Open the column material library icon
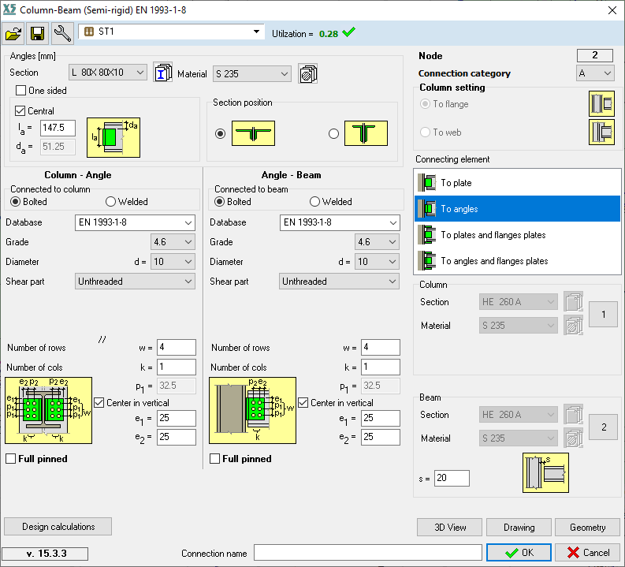This screenshot has width=625, height=567. click(574, 325)
